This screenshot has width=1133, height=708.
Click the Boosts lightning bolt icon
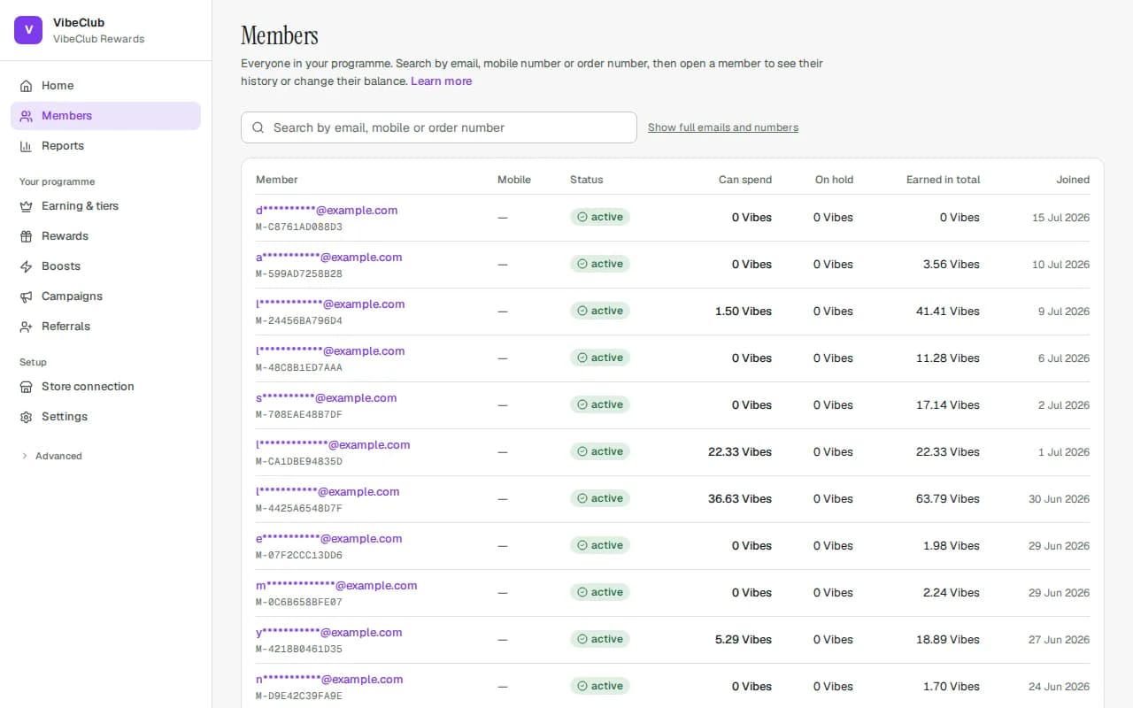27,266
